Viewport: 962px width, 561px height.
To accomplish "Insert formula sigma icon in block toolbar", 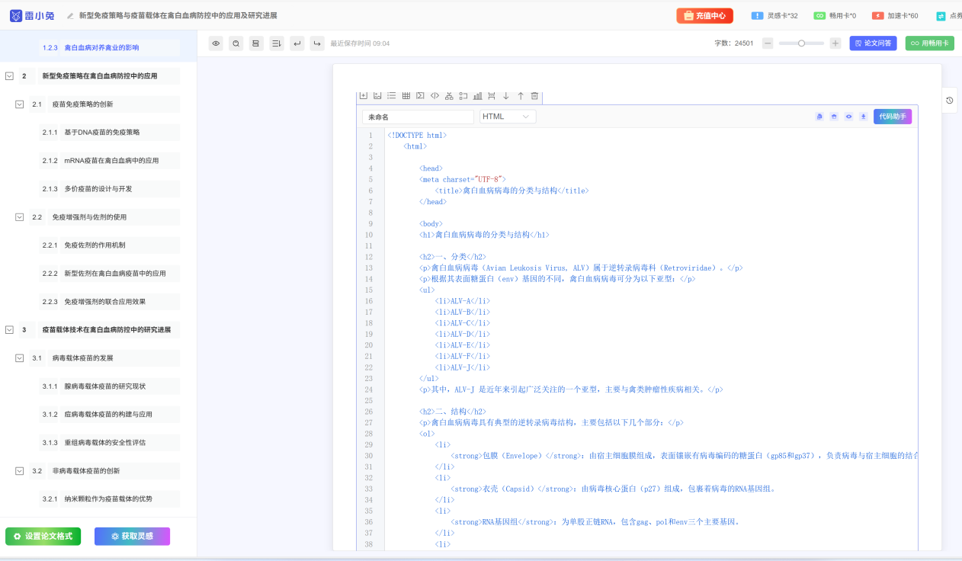I will coord(420,96).
